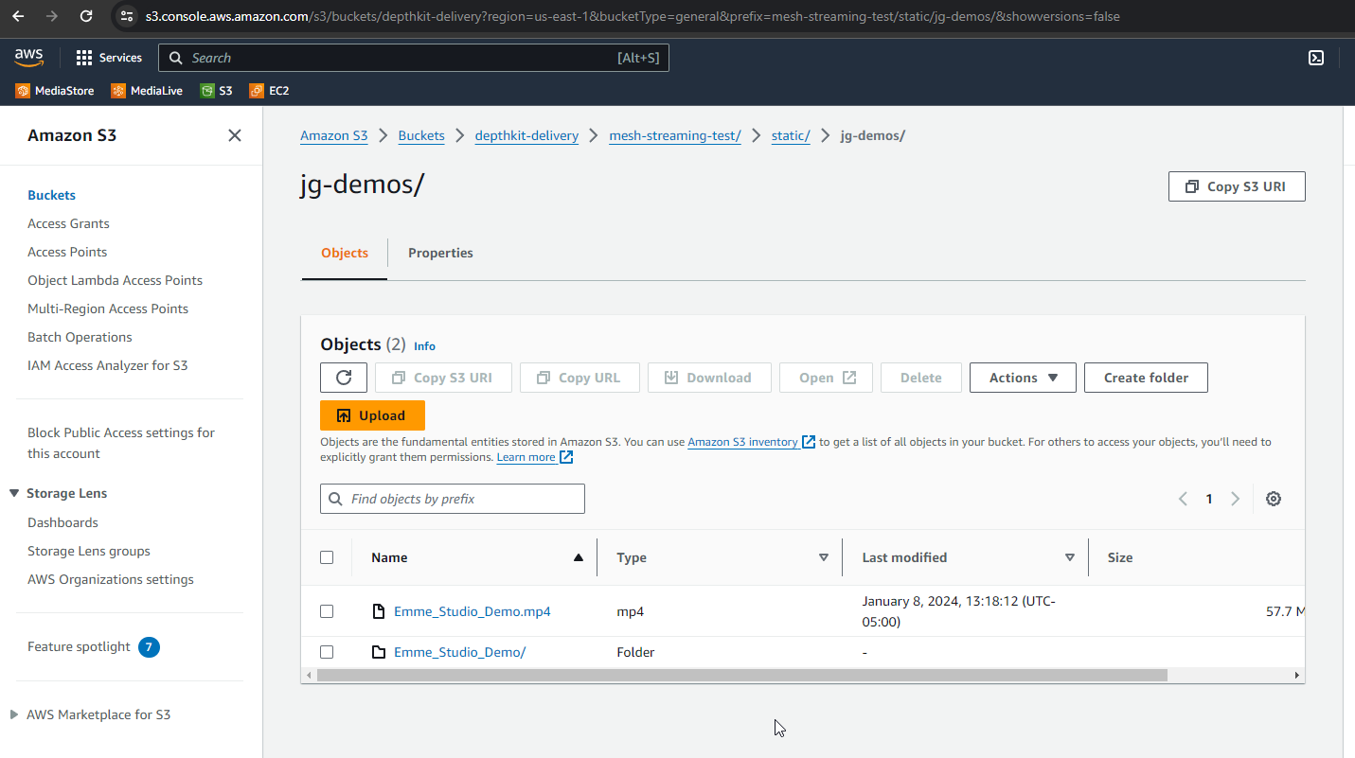The height and width of the screenshot is (758, 1355).
Task: Click the browser forward arrow
Action: click(x=52, y=16)
